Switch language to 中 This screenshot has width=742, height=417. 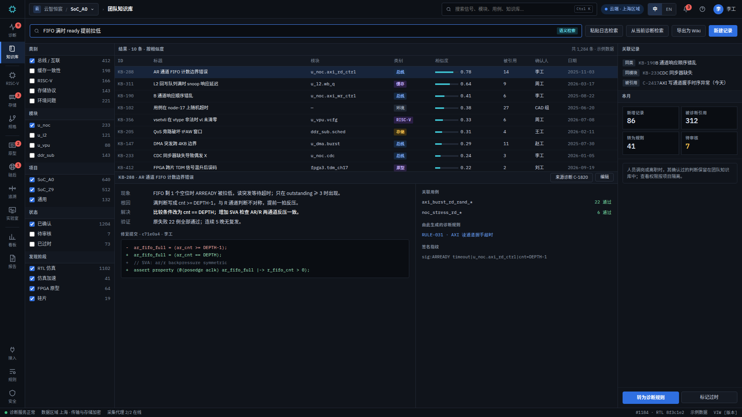point(655,9)
